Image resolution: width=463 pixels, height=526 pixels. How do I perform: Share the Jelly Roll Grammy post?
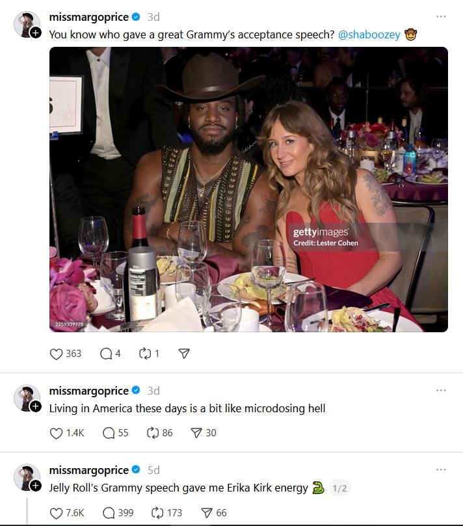pos(205,512)
